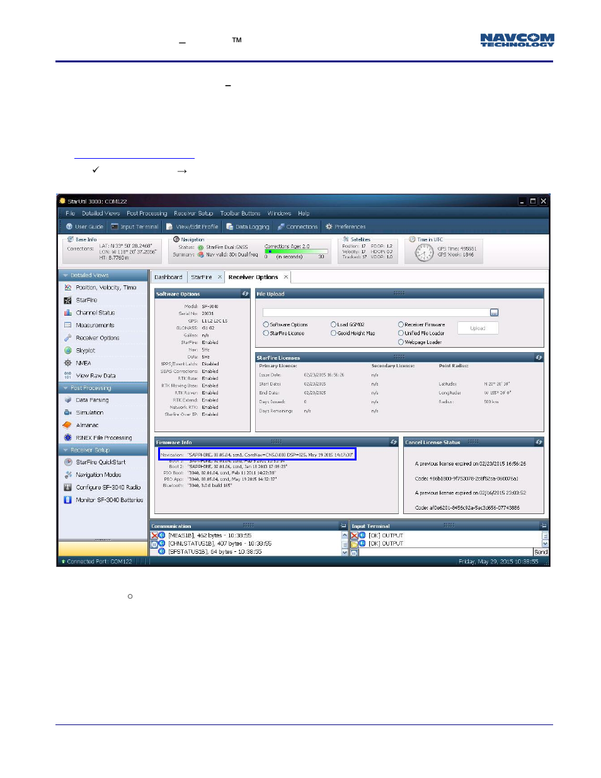
Task: Open the NMEA view
Action: (x=77, y=363)
